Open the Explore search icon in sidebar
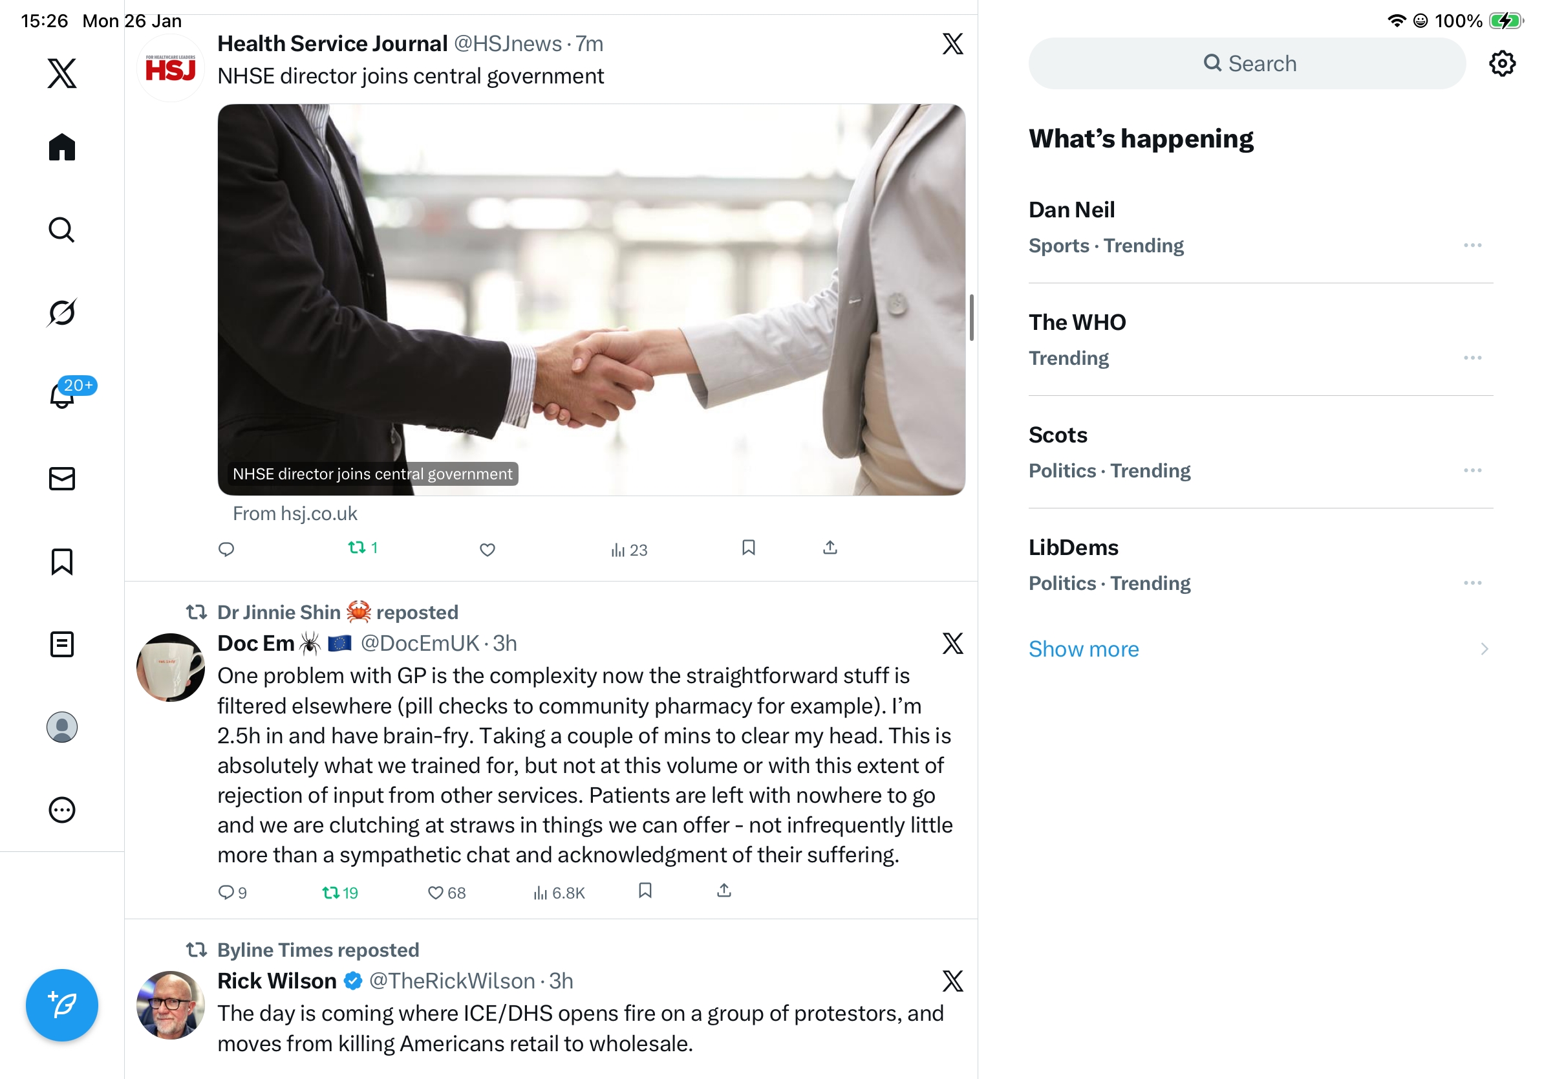The height and width of the screenshot is (1079, 1544). 62,230
